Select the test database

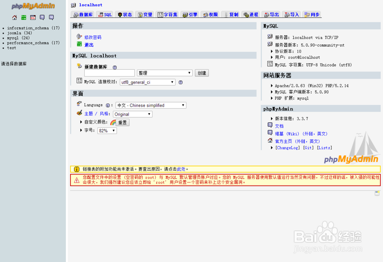pos(11,48)
